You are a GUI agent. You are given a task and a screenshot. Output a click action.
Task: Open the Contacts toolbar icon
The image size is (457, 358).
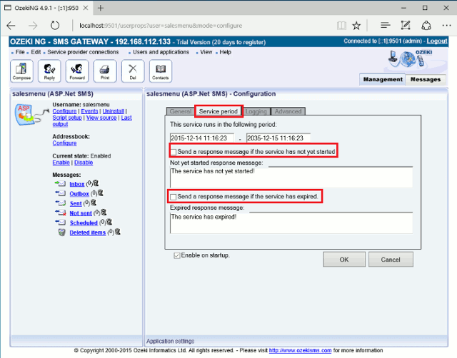click(x=160, y=71)
